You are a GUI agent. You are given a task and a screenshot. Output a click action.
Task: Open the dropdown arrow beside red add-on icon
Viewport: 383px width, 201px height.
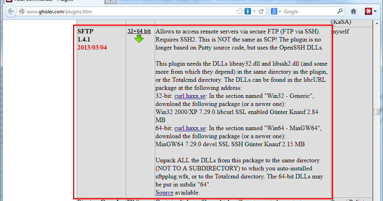pos(375,11)
